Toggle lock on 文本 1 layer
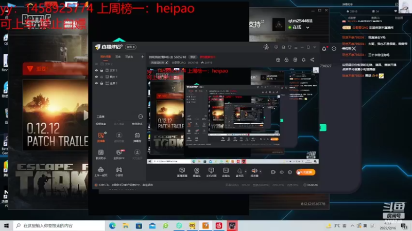 [101, 70]
